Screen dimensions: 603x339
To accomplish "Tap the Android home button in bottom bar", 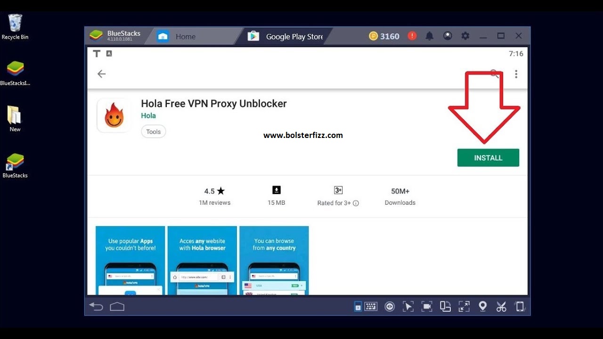I will [x=117, y=307].
